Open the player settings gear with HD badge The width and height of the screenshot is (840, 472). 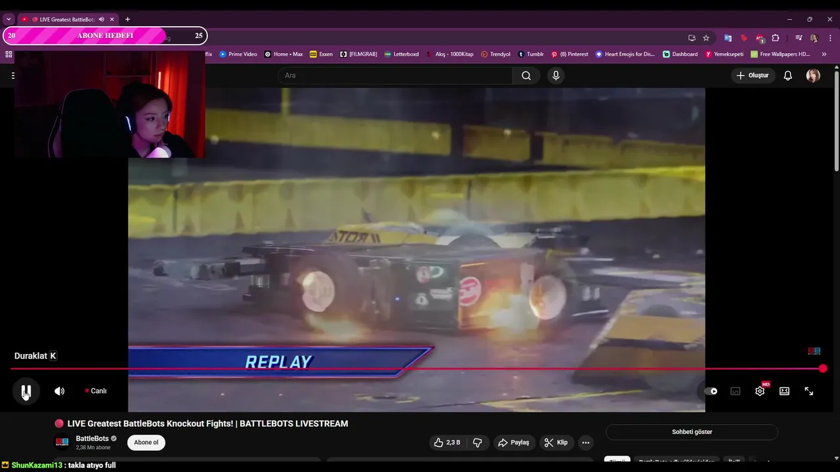coord(760,391)
